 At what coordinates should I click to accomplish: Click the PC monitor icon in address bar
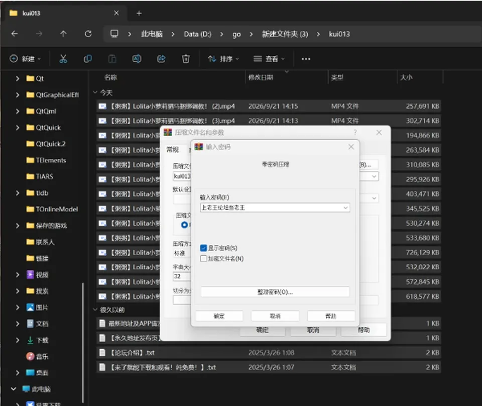114,34
